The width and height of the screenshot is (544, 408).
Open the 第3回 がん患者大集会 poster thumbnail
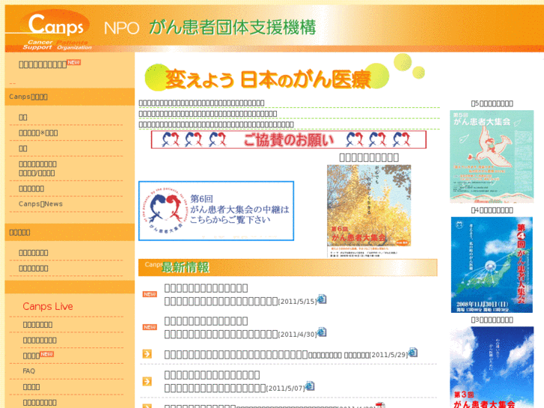coord(492,367)
